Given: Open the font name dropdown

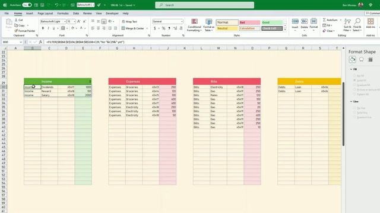Looking at the screenshot, I should pos(65,21).
